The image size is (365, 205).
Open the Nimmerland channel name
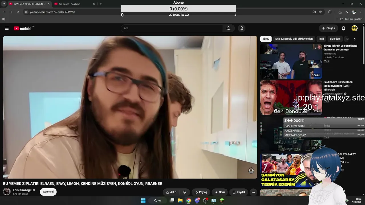330,54
